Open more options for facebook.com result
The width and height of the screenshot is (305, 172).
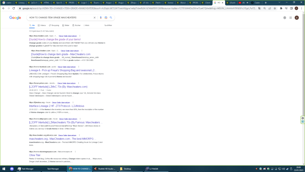point(79,67)
